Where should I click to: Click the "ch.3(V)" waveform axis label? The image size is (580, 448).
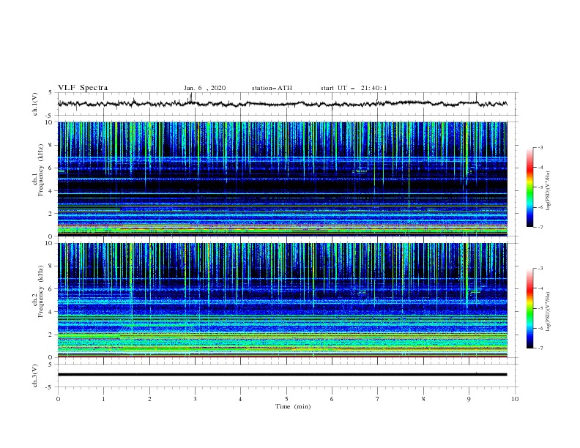point(35,376)
